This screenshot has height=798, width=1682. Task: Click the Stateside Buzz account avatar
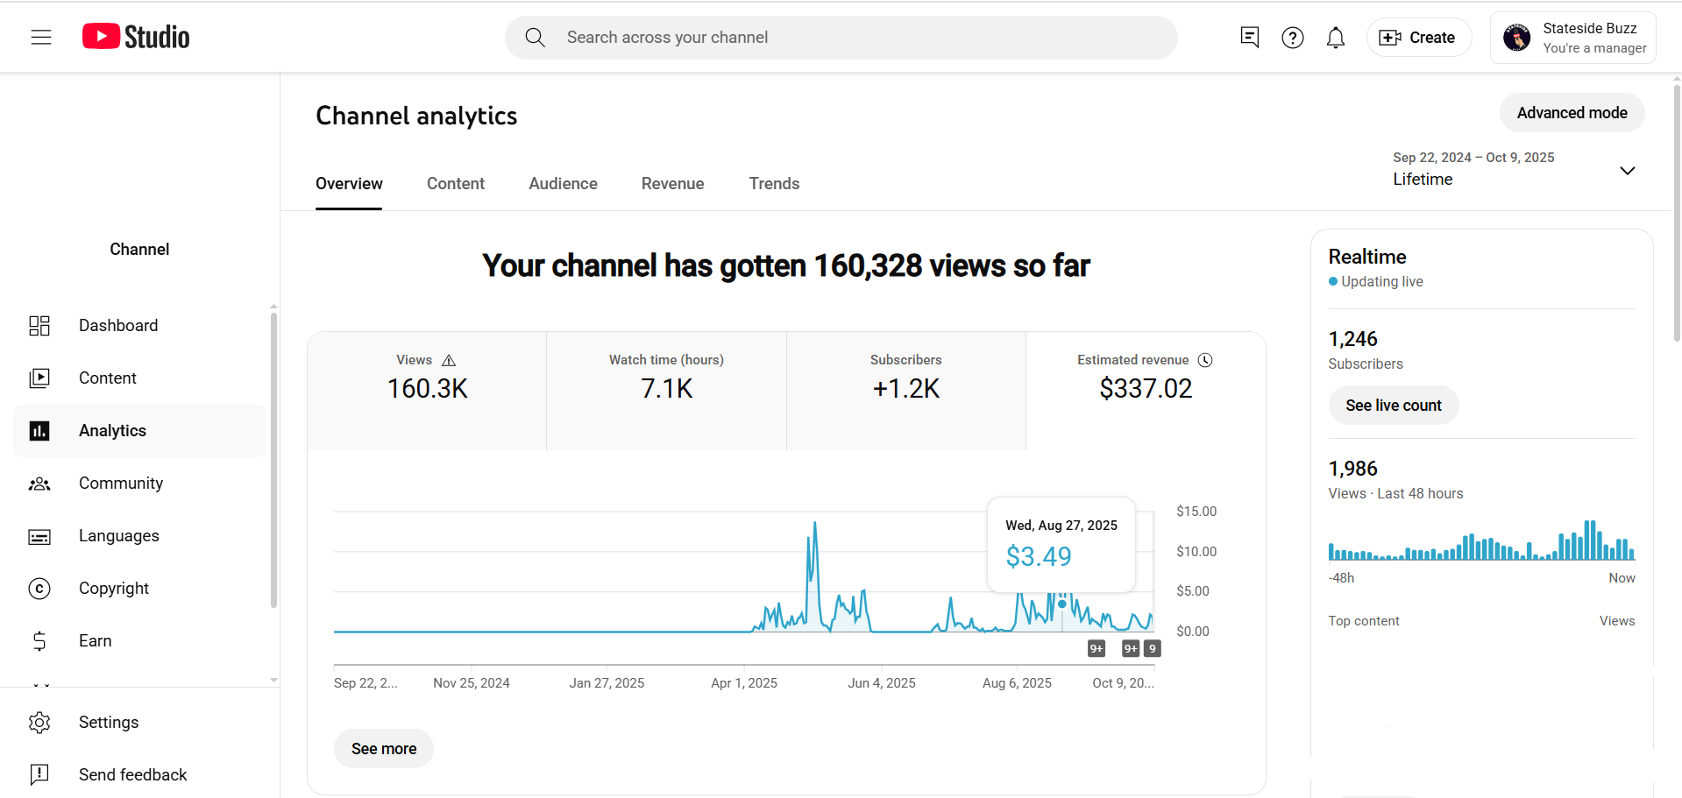click(x=1516, y=38)
